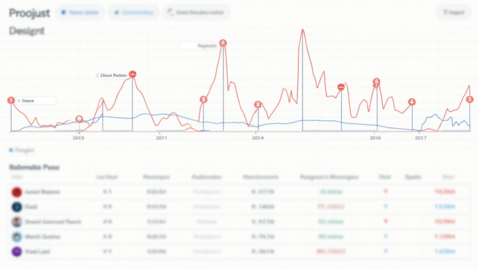The width and height of the screenshot is (478, 269).
Task: Select the light blue avatar in the fourth row
Action: (17, 237)
